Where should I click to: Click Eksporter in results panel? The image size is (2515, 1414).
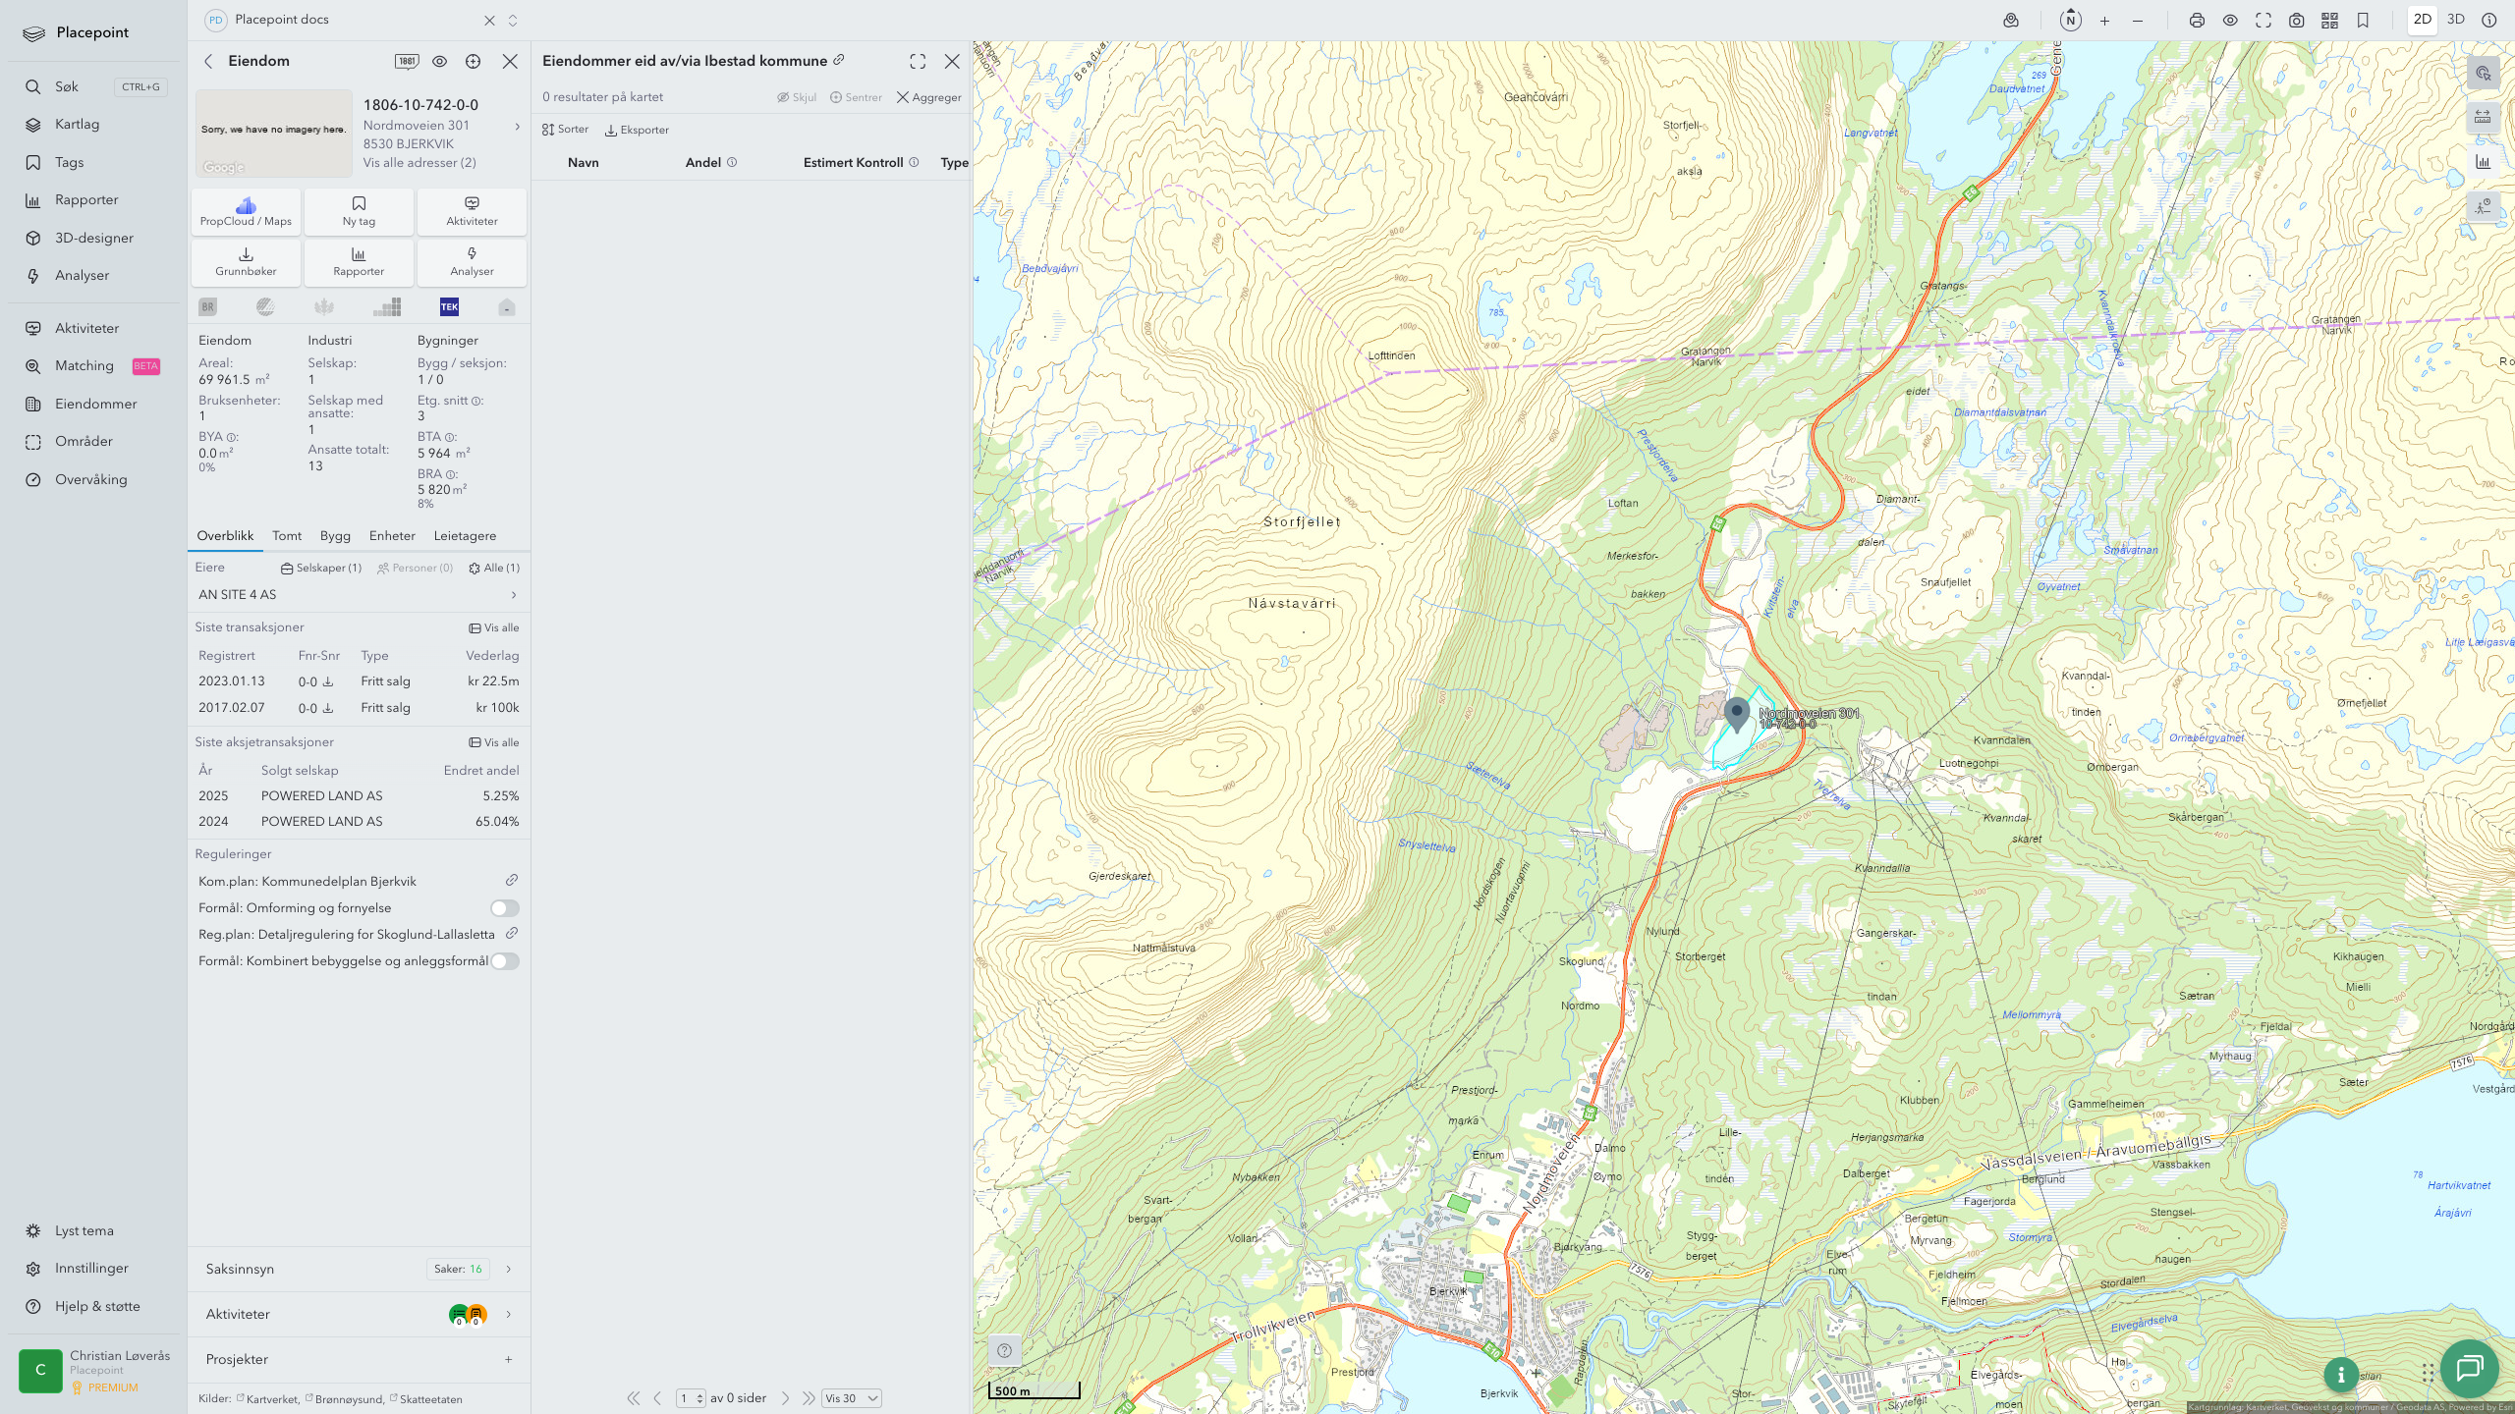coord(637,130)
